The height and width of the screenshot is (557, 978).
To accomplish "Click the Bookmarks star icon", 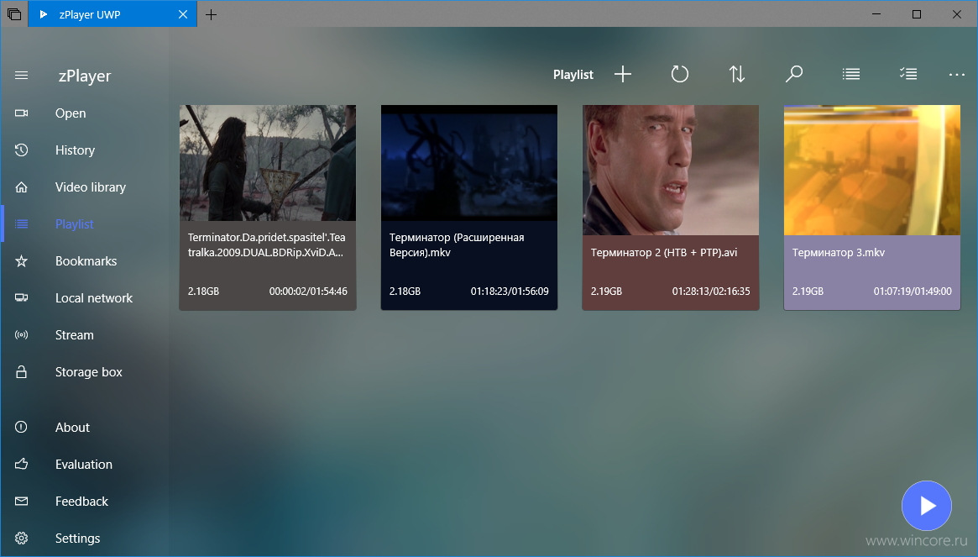I will 21,261.
